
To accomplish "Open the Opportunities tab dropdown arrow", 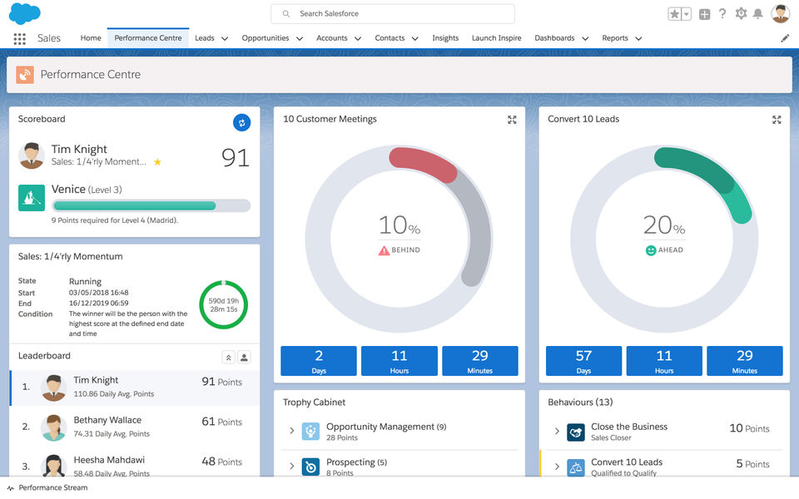I will click(299, 38).
